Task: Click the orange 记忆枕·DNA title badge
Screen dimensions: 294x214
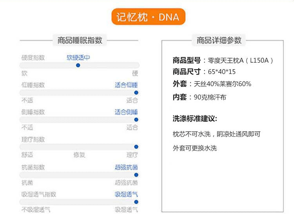Action: tap(148, 17)
